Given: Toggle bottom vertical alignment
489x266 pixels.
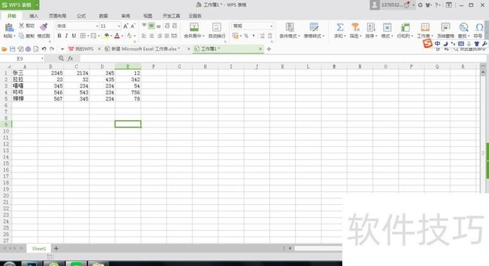Looking at the screenshot, I should (159, 26).
